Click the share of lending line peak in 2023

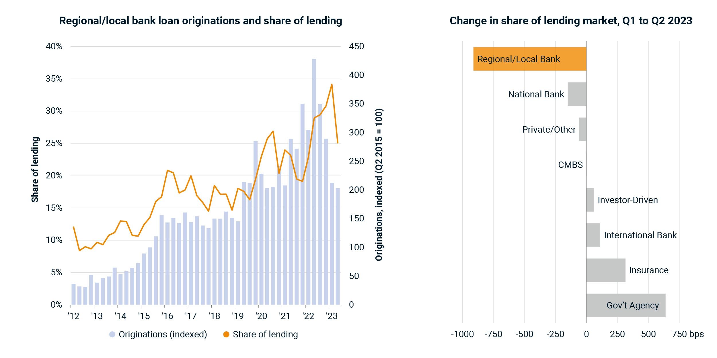click(332, 84)
